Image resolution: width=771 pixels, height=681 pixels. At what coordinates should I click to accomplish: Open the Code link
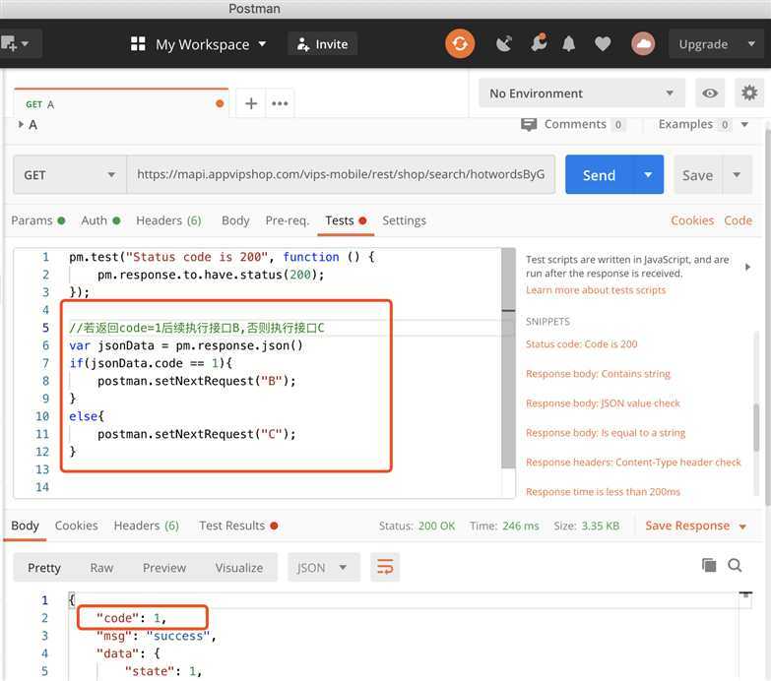tap(738, 220)
